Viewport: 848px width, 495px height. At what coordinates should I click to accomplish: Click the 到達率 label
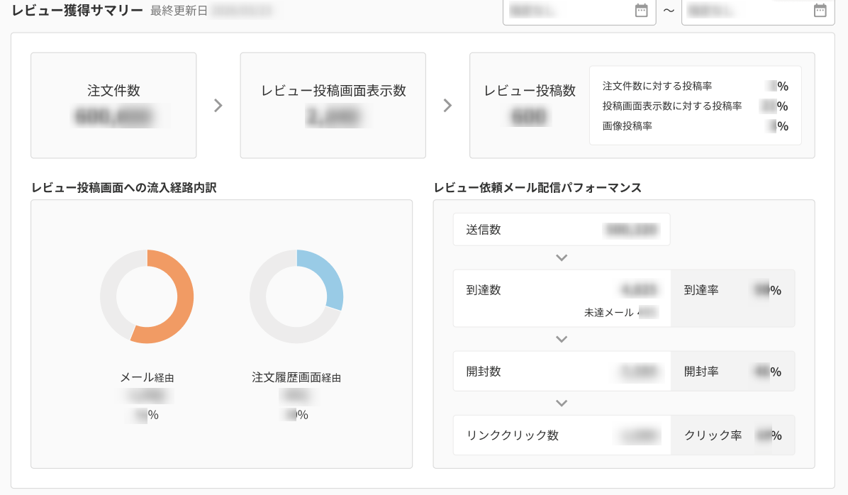[701, 290]
